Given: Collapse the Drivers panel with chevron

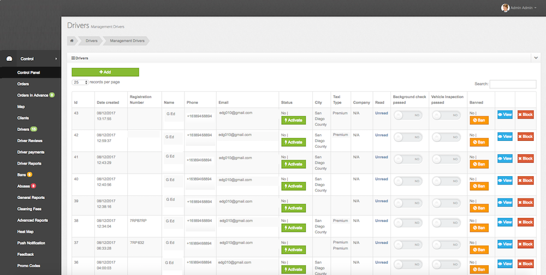Looking at the screenshot, I should (536, 58).
